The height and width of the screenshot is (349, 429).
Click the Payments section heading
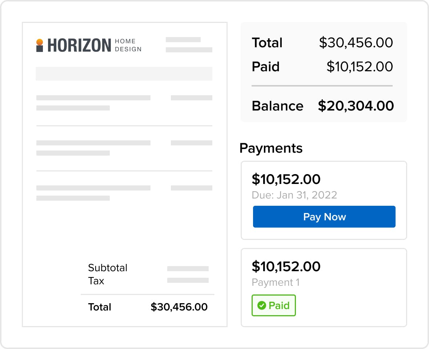pos(271,148)
